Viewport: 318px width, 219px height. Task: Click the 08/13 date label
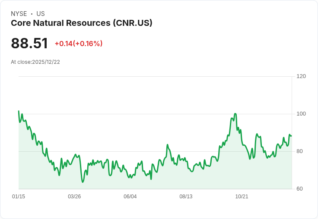186,196
